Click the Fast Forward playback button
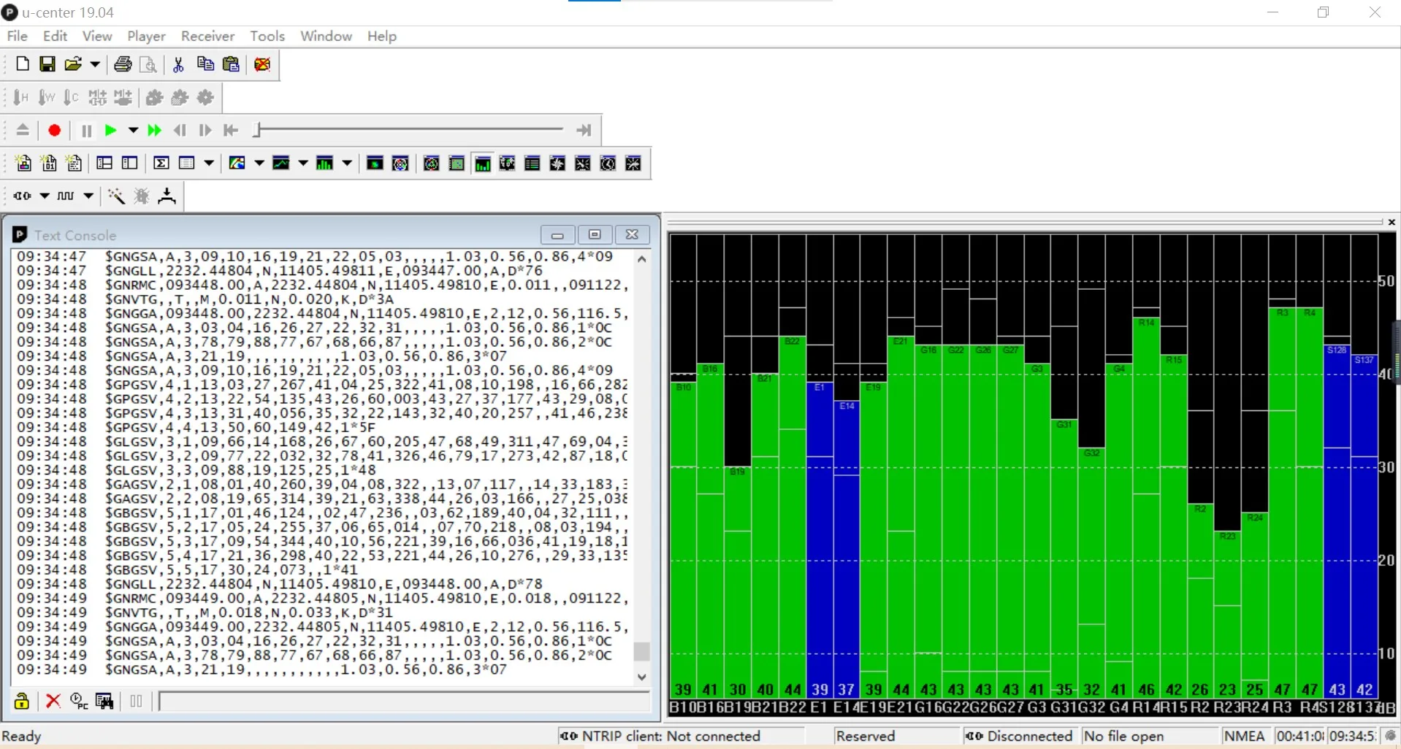Screen dimensions: 1401x749 coord(154,131)
